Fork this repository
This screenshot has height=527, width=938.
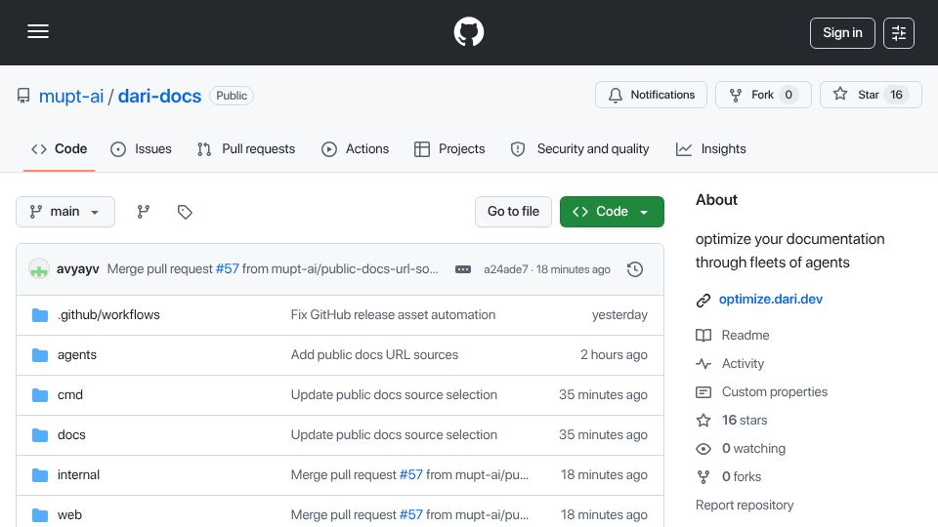[763, 95]
